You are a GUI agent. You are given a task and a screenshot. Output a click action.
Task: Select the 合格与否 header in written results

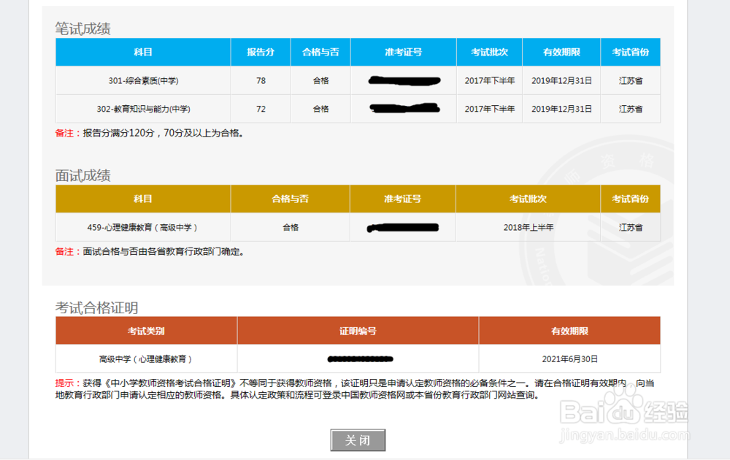320,52
